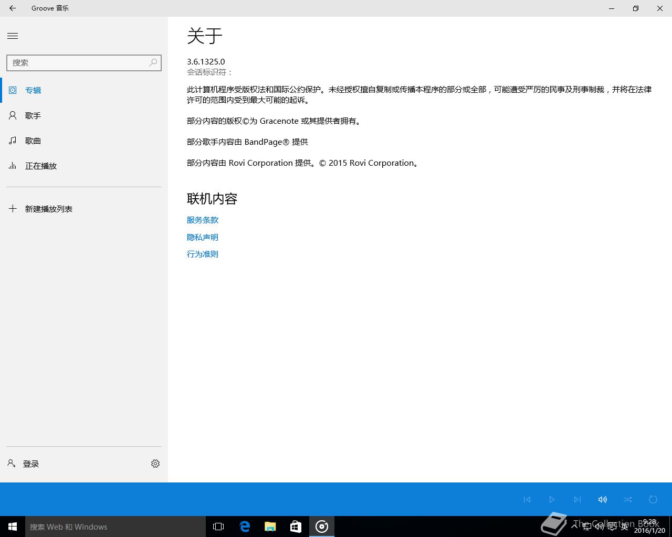Switch the 英 input method indicator
672x537 pixels.
coord(624,527)
